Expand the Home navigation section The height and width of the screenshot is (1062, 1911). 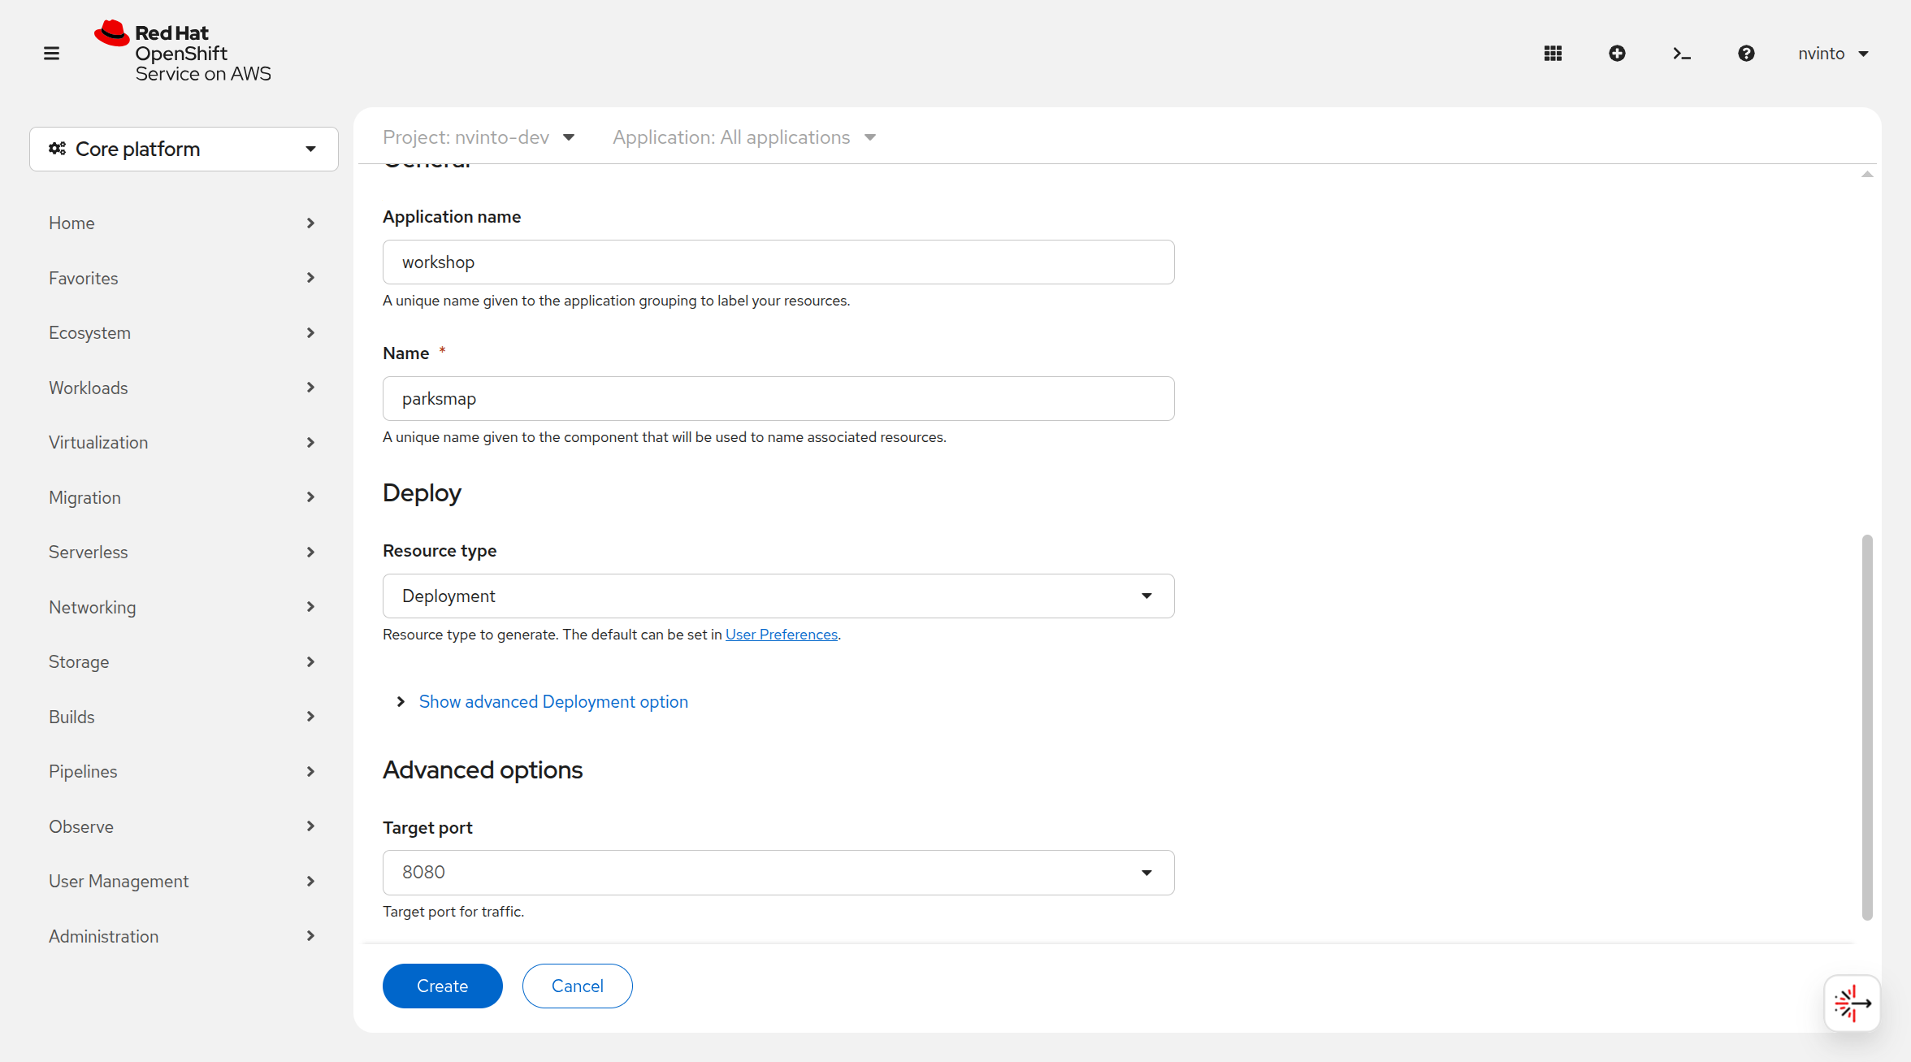[184, 223]
